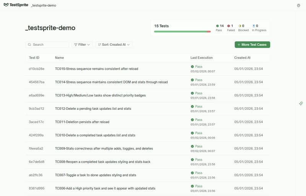Open TC008-Reopen a completed task test
The image size is (306, 196).
click(x=103, y=162)
